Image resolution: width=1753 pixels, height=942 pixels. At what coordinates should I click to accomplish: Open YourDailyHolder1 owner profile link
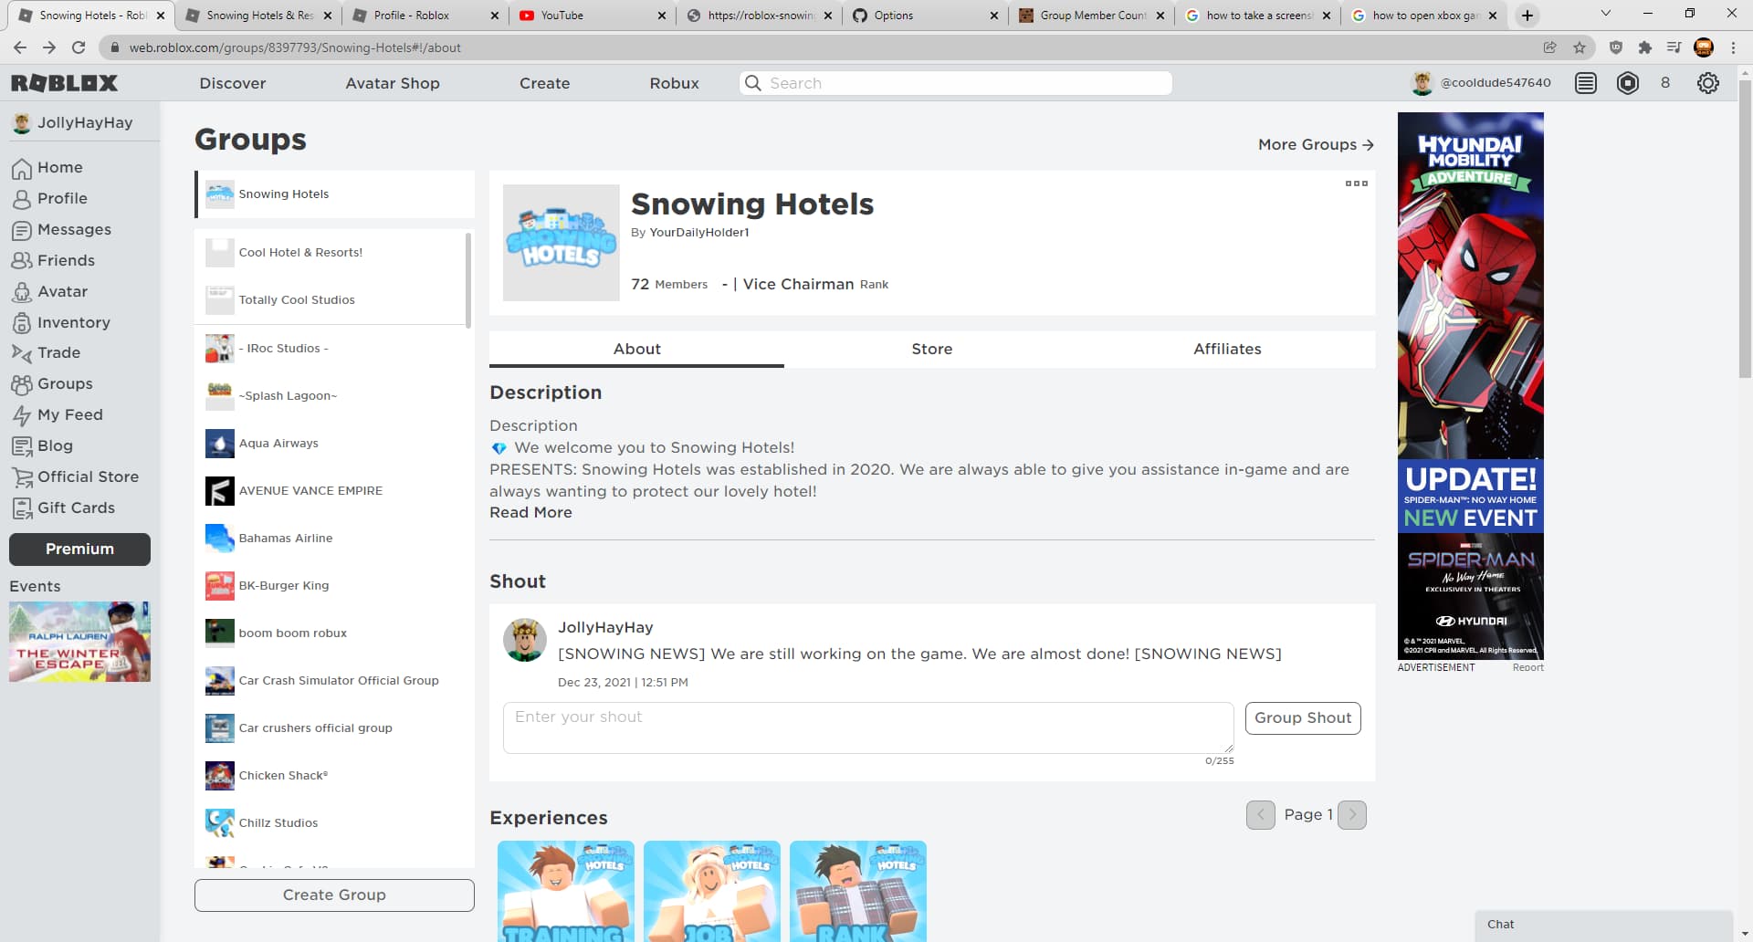point(699,232)
